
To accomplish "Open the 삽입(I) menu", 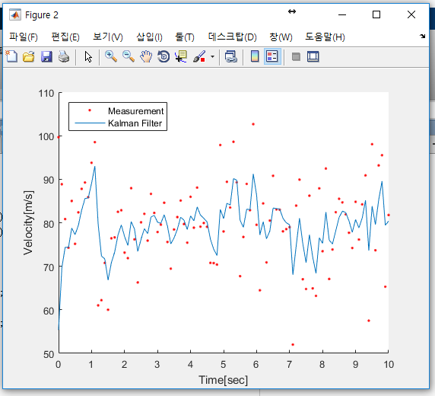I will click(x=149, y=37).
